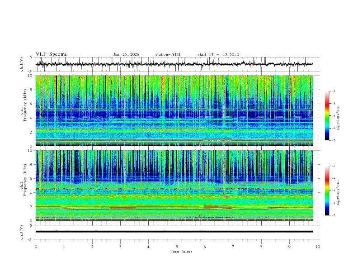Click the "start UT = 13:50:0" header text
This screenshot has height=277, width=358.
click(218, 54)
